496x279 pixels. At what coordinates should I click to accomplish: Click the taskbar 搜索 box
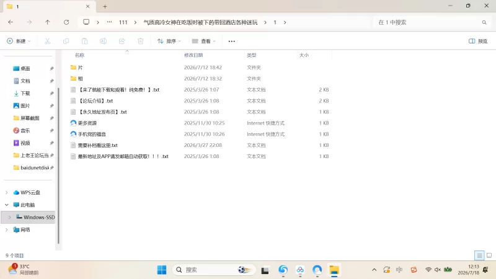click(x=214, y=270)
